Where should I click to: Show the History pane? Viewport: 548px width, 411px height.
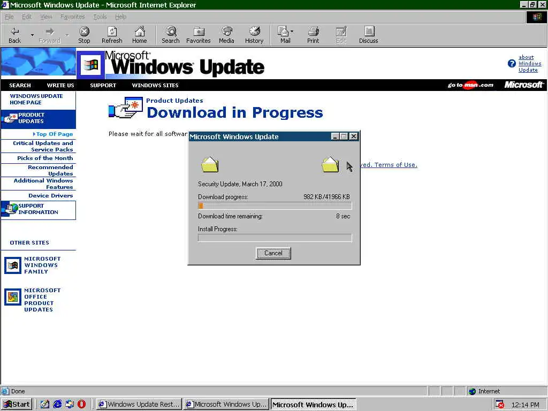[254, 35]
